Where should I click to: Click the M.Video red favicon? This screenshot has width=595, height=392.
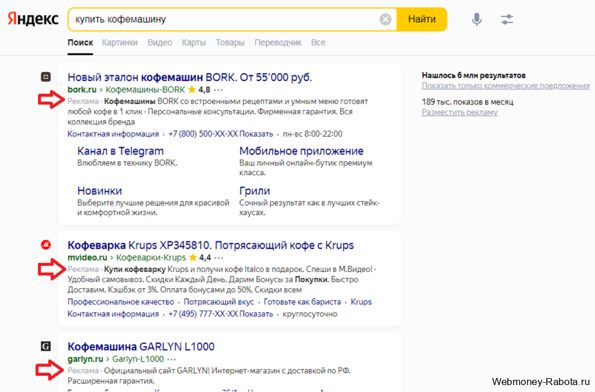pyautogui.click(x=45, y=245)
